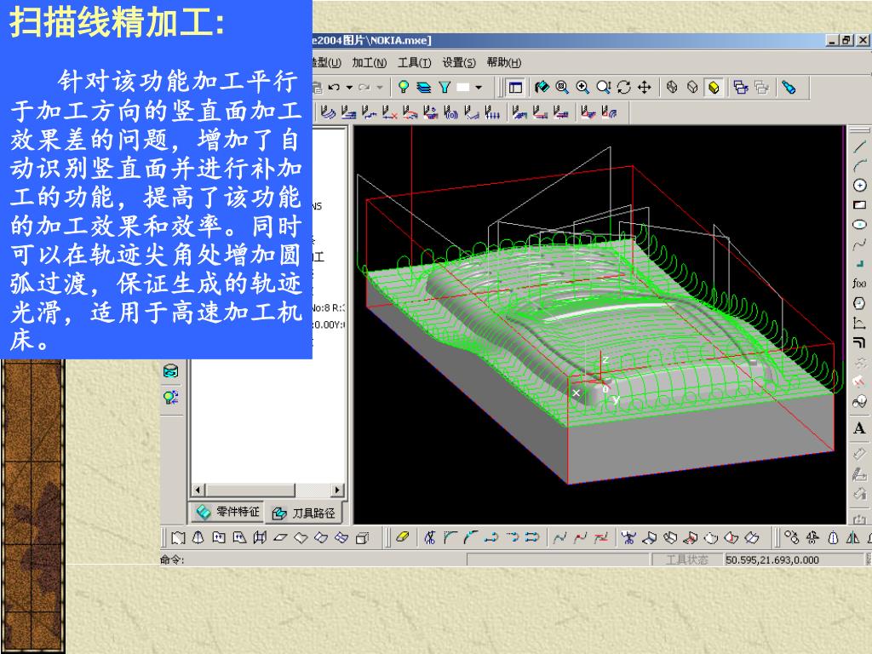This screenshot has width=872, height=654.
Task: Click the scroll right arrow of tree panel
Action: 337,490
